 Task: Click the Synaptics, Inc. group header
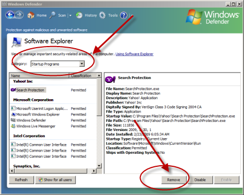coord(27,166)
